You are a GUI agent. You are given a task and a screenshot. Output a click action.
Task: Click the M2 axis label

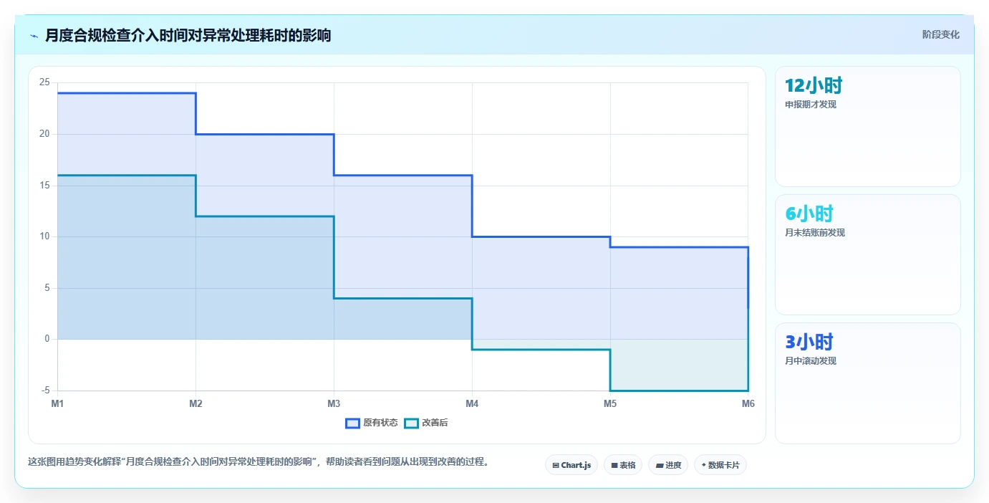196,404
